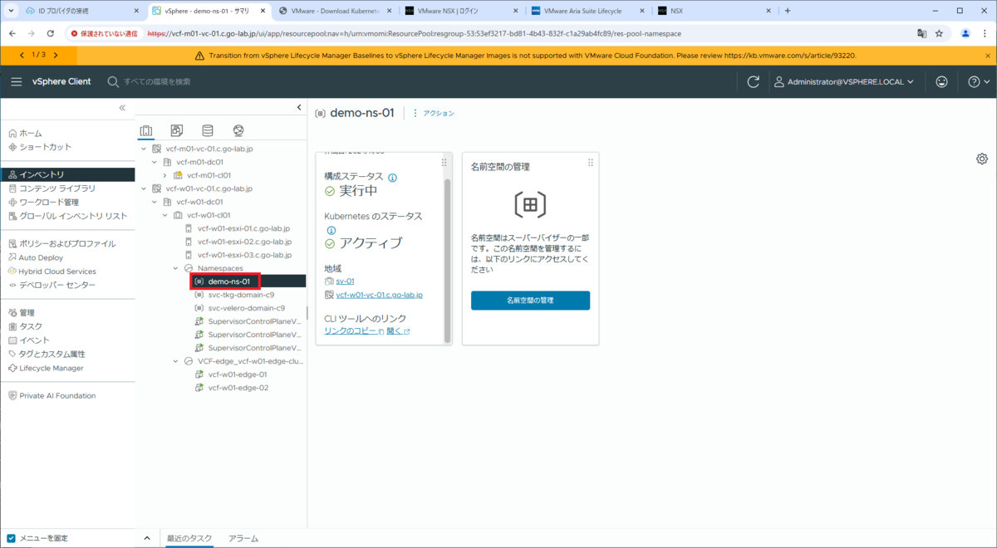Click the すべての環境を検索 search field
997x548 pixels.
(x=158, y=81)
